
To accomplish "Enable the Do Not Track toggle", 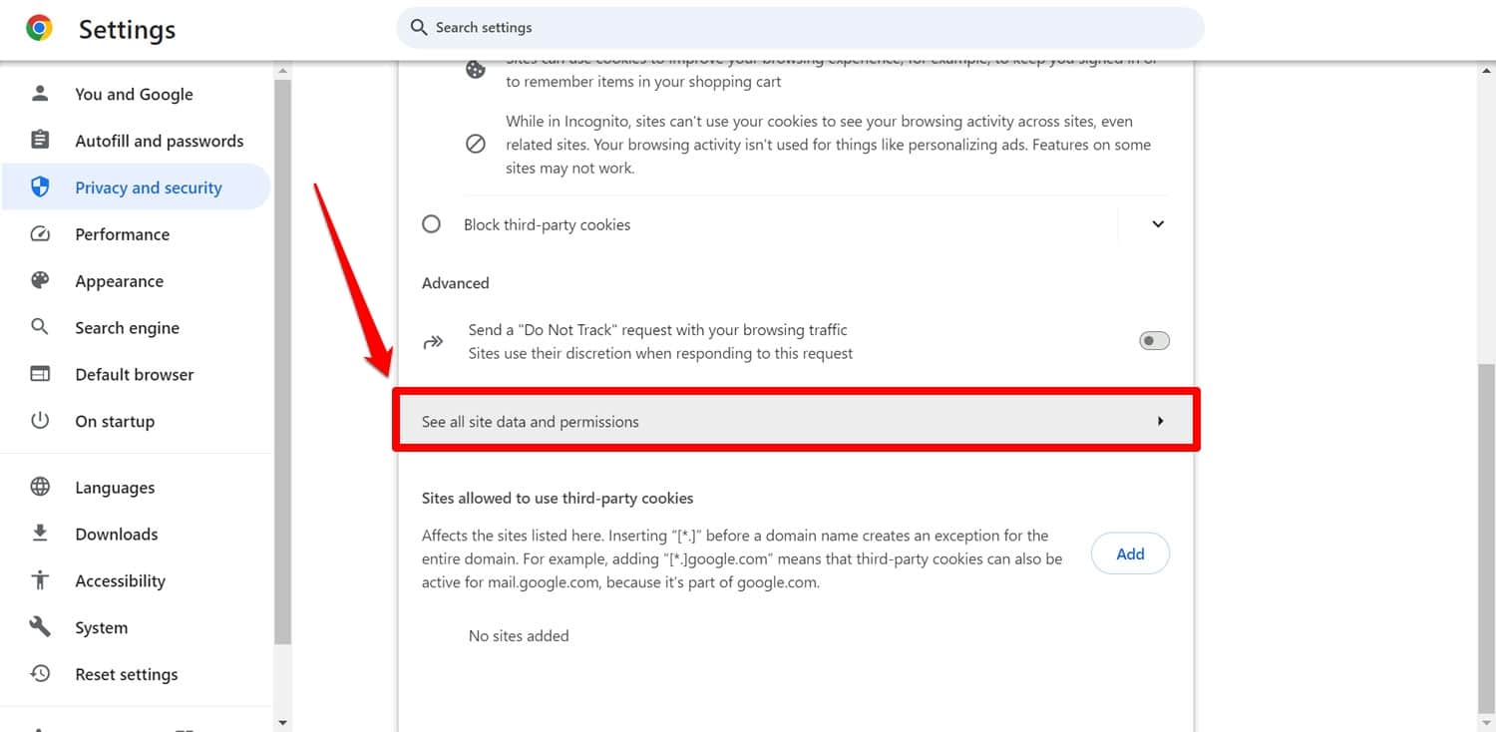I will (1154, 341).
